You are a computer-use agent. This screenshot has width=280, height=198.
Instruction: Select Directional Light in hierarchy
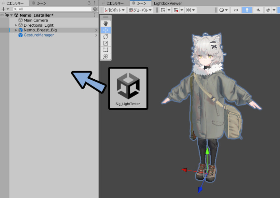[38, 25]
